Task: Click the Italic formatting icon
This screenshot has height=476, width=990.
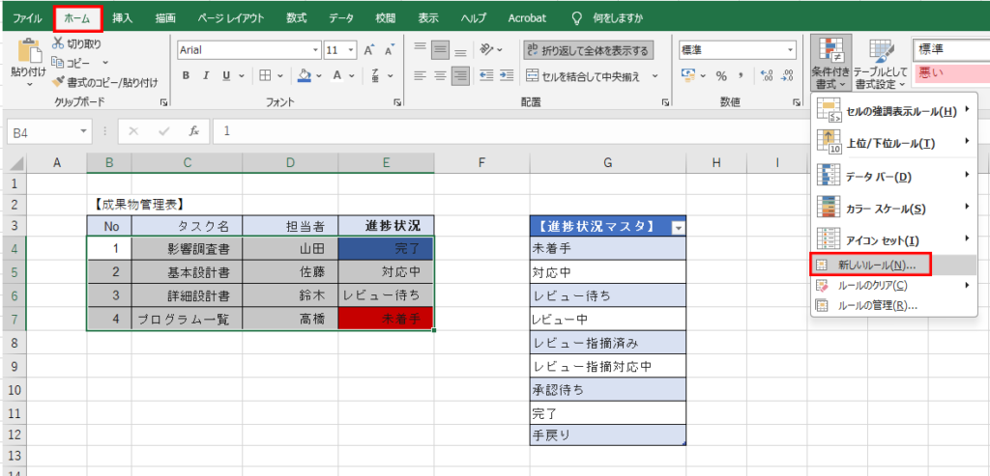Action: (x=206, y=75)
